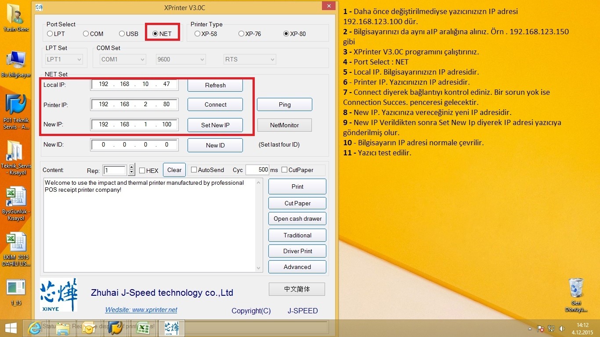Click the Traditional button
The image size is (600, 337).
click(x=297, y=235)
